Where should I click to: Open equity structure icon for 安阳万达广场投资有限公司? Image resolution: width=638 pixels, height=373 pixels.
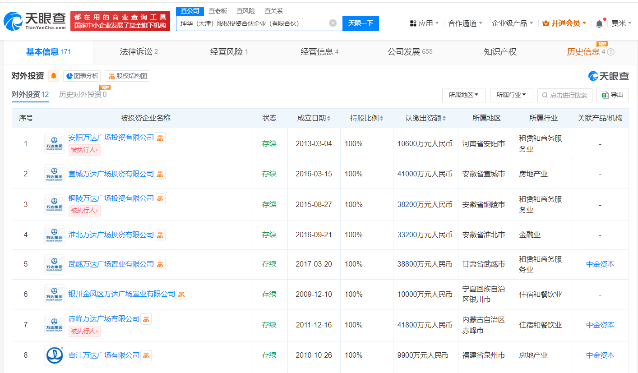(160, 138)
